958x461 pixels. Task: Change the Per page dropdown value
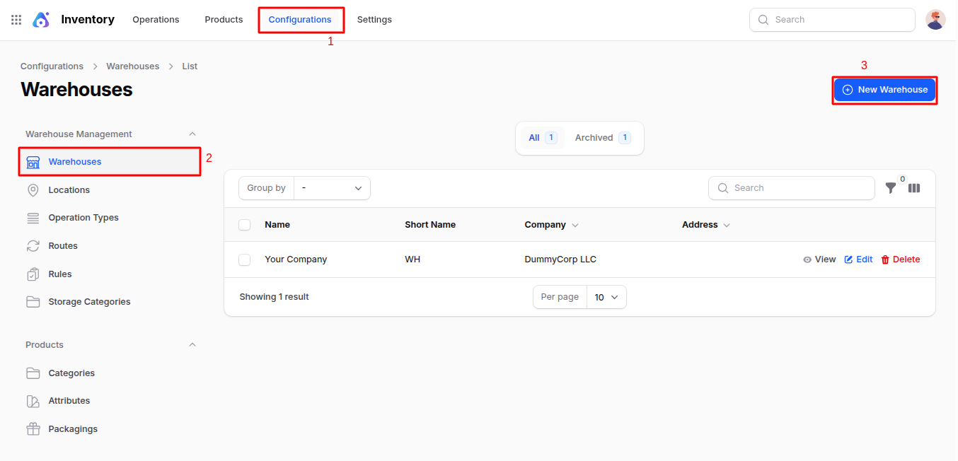pyautogui.click(x=606, y=298)
